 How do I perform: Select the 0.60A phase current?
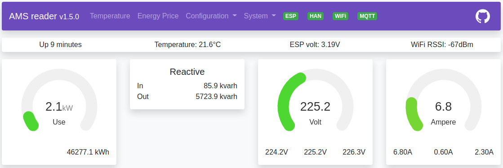pos(443,152)
